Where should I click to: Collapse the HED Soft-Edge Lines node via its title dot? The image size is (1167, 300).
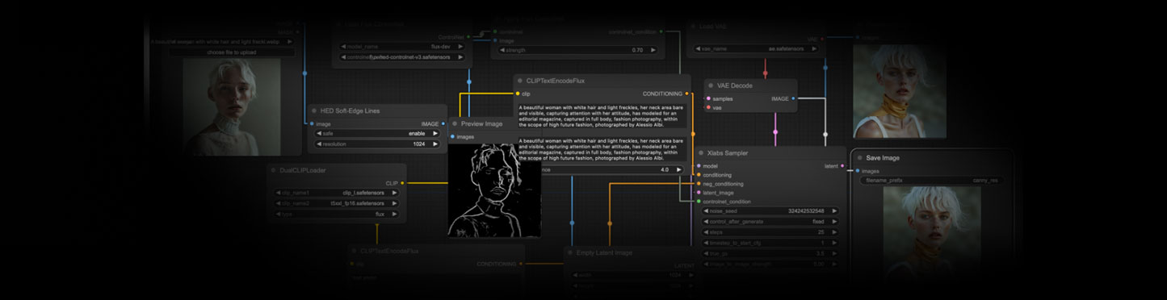[314, 110]
